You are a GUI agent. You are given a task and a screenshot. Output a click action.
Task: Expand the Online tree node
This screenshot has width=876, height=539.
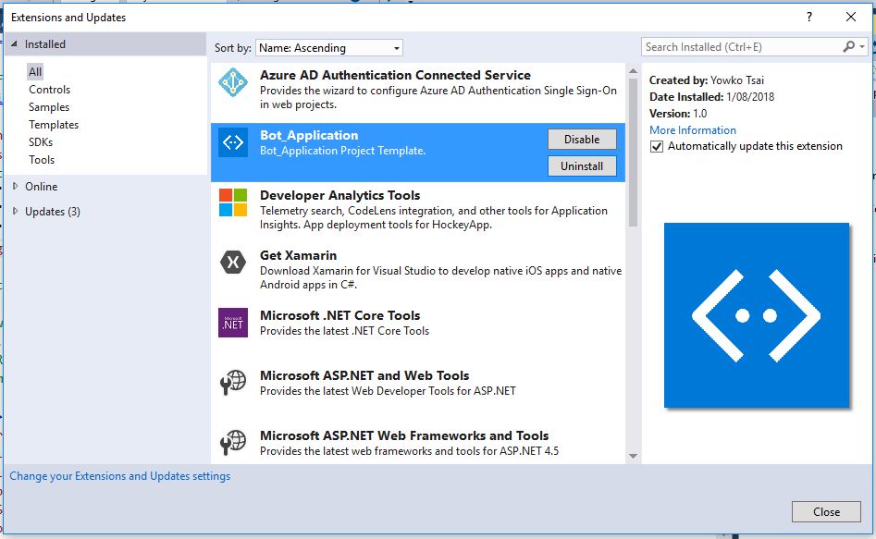(15, 186)
